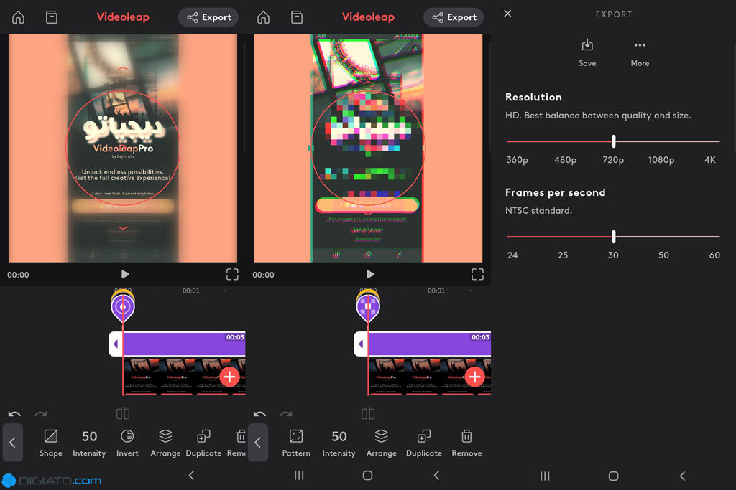
Task: Tap Android home button under middle screen
Action: click(367, 476)
